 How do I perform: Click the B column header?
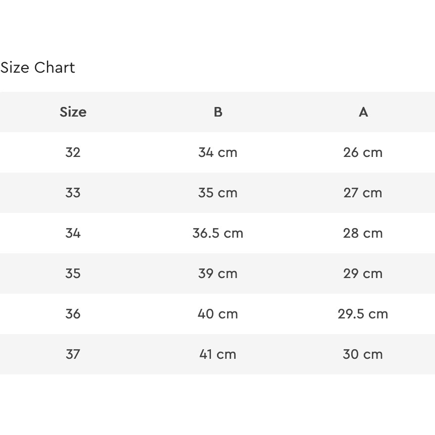(218, 112)
